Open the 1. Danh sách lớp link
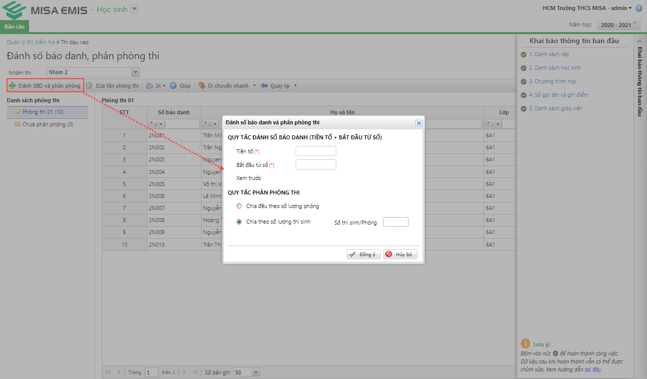The height and width of the screenshot is (379, 647). (x=549, y=54)
